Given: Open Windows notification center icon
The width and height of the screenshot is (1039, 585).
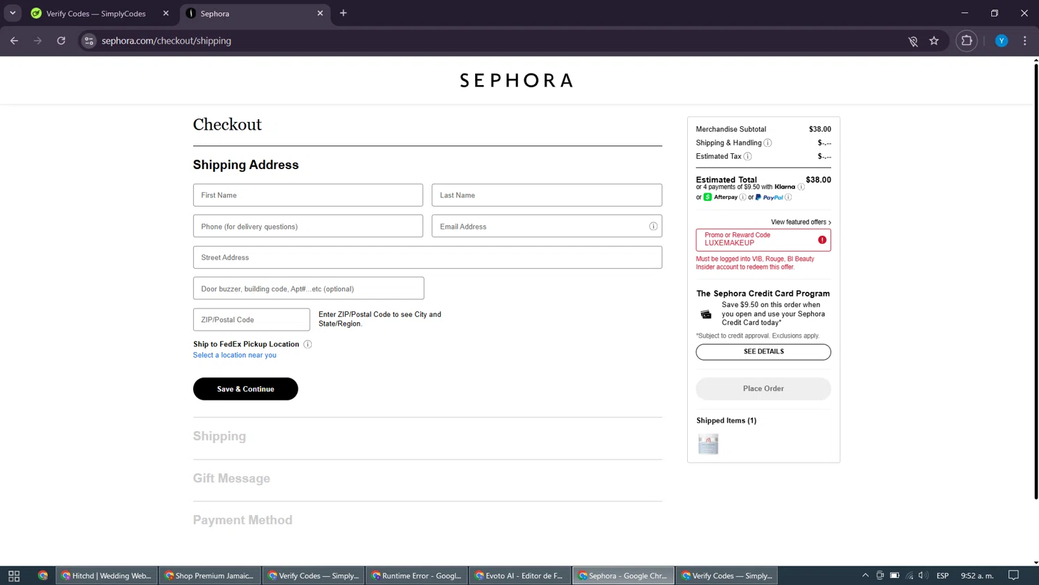Looking at the screenshot, I should (1013, 576).
